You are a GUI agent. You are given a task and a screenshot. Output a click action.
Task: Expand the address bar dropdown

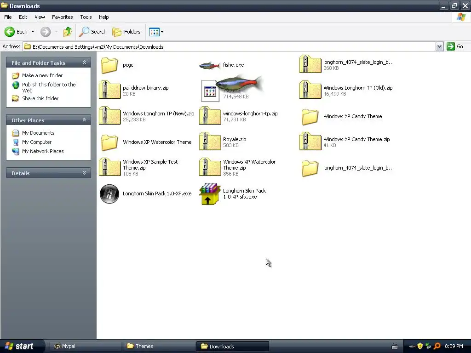tap(439, 46)
